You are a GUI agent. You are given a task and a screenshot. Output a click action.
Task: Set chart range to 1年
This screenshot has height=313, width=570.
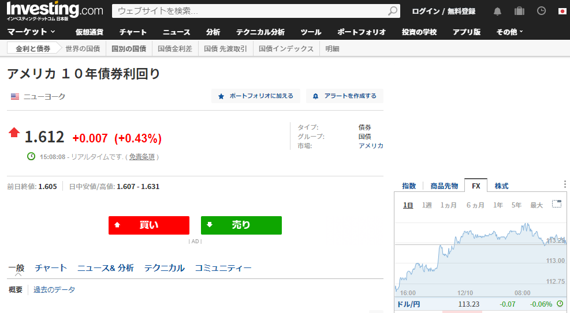point(498,205)
